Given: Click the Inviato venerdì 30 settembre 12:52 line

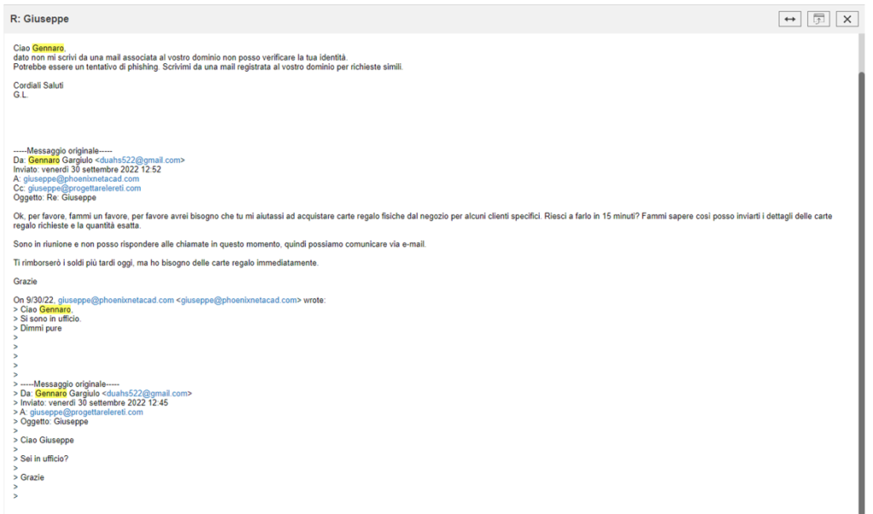Looking at the screenshot, I should click(x=87, y=170).
